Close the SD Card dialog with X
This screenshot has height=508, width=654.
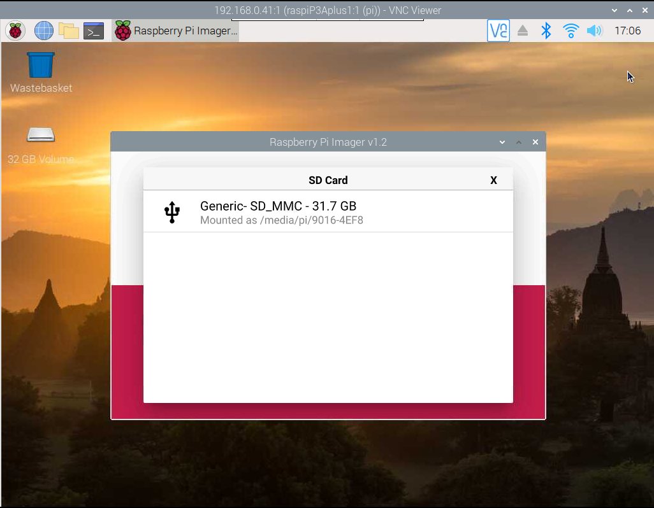tap(493, 180)
